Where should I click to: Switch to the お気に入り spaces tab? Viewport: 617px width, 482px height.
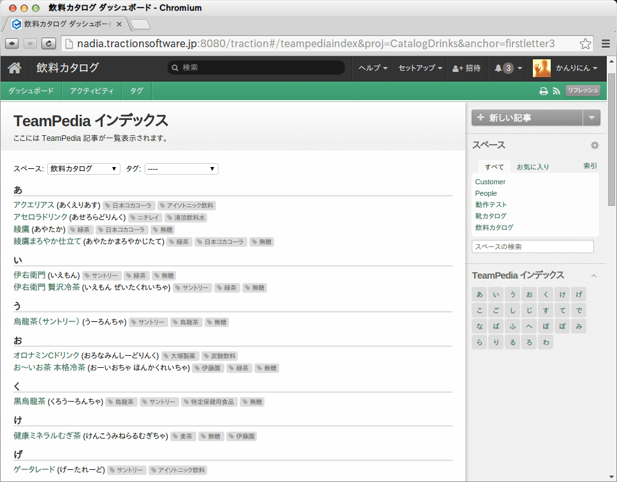(532, 167)
